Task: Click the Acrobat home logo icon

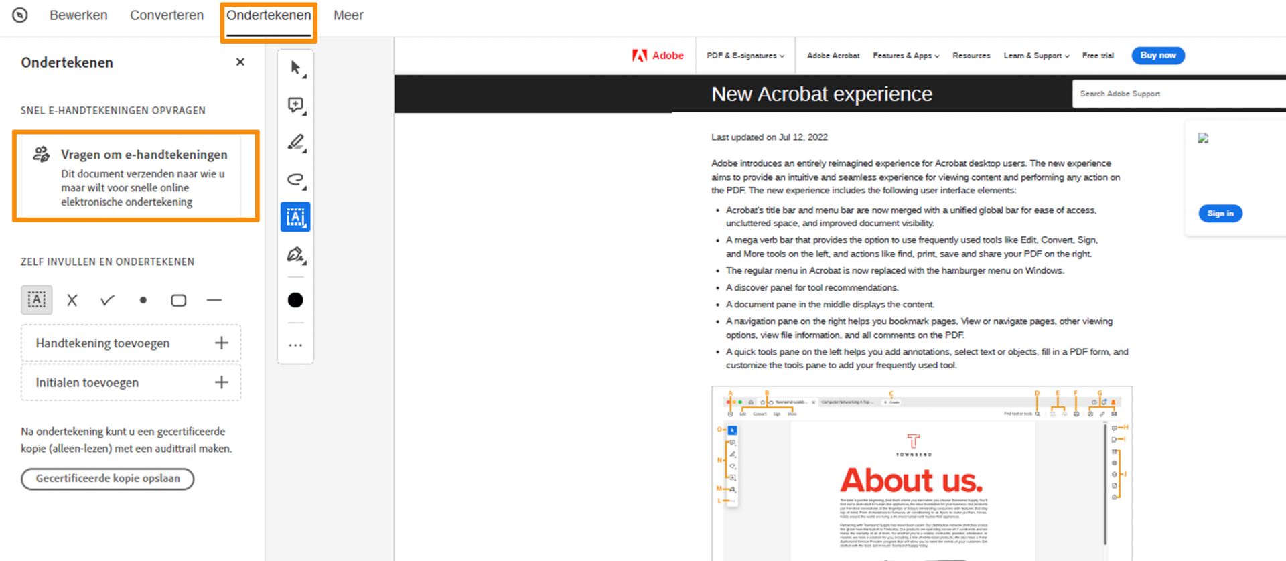Action: pos(20,15)
